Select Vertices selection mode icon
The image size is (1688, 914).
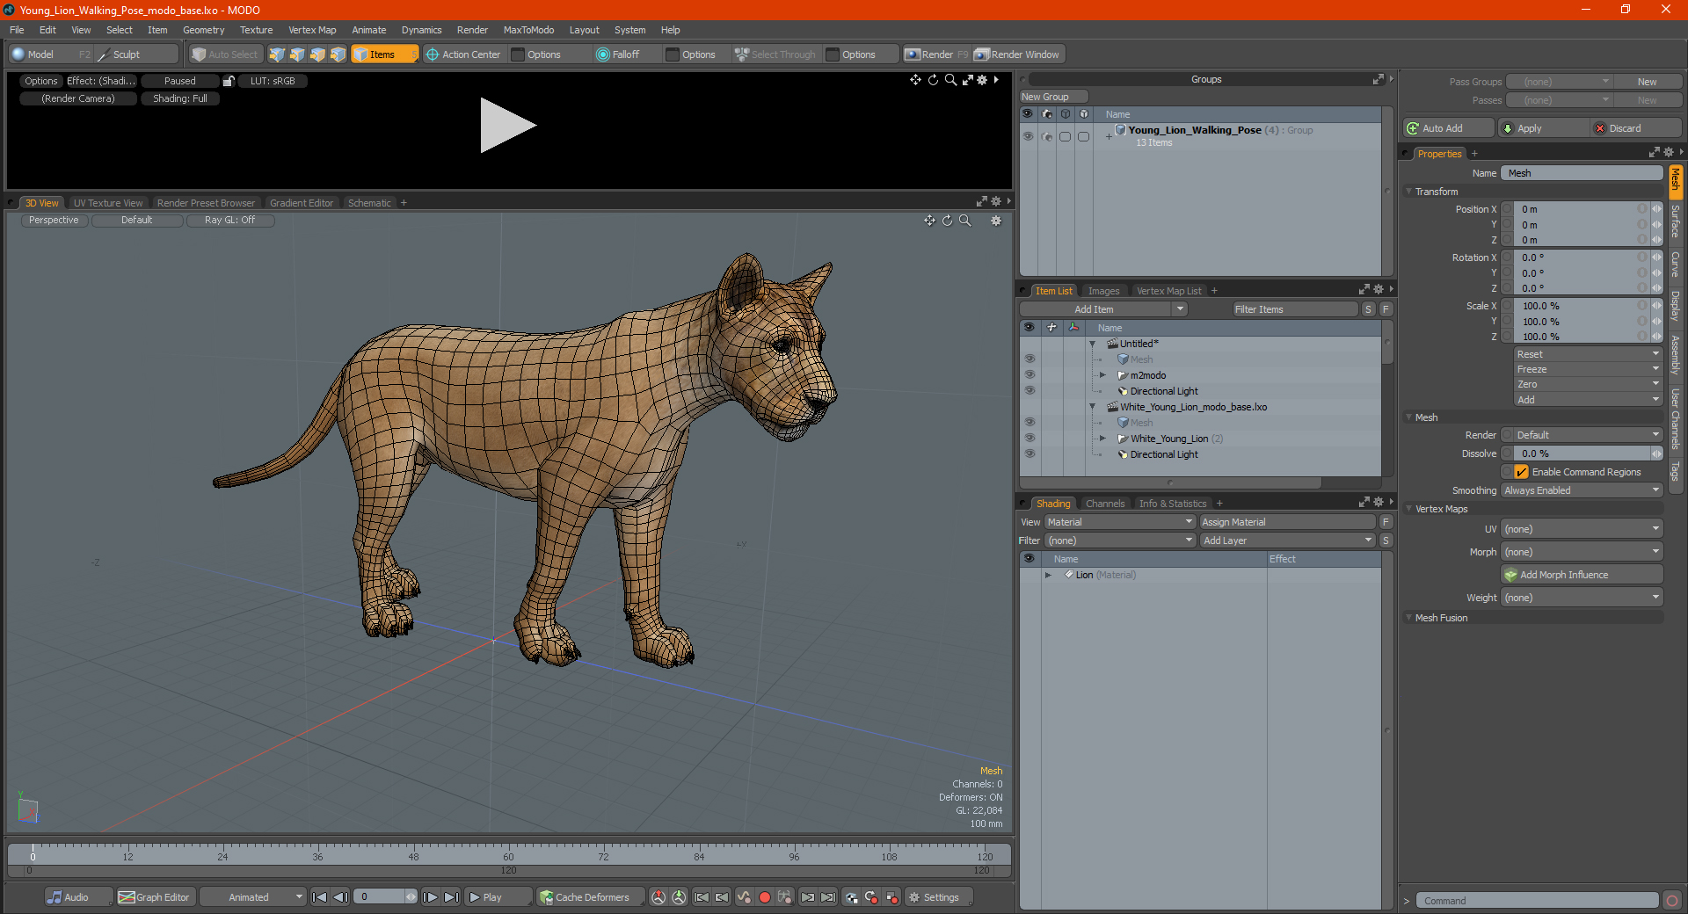[277, 54]
